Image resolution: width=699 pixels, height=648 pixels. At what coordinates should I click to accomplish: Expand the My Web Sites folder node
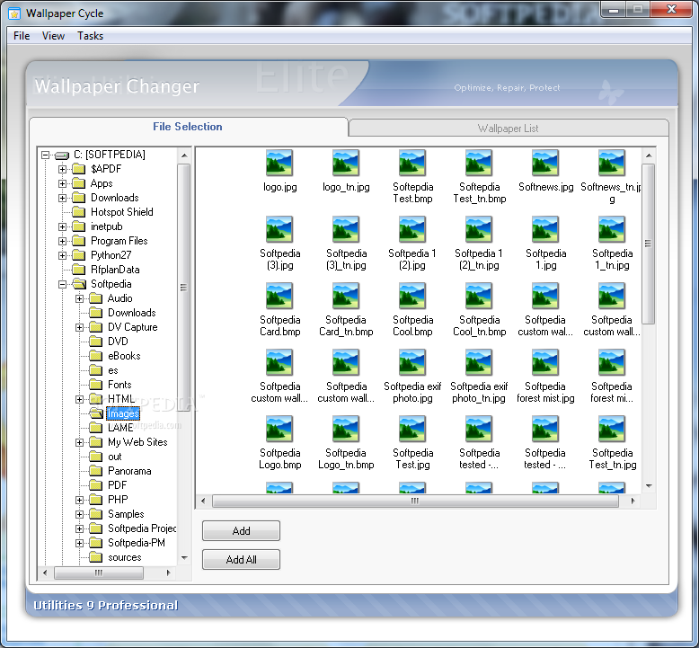pyautogui.click(x=79, y=442)
